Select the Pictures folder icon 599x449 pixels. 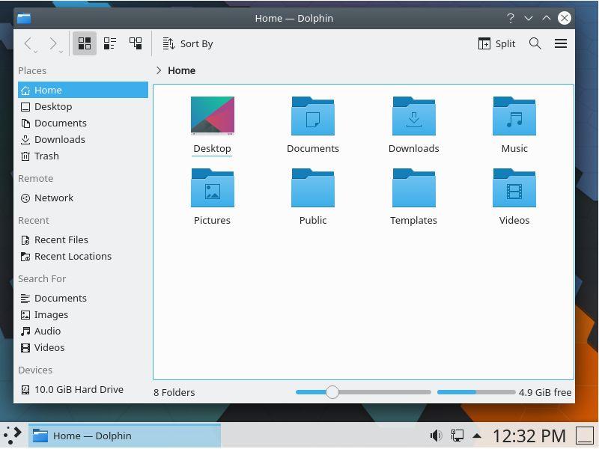point(212,188)
